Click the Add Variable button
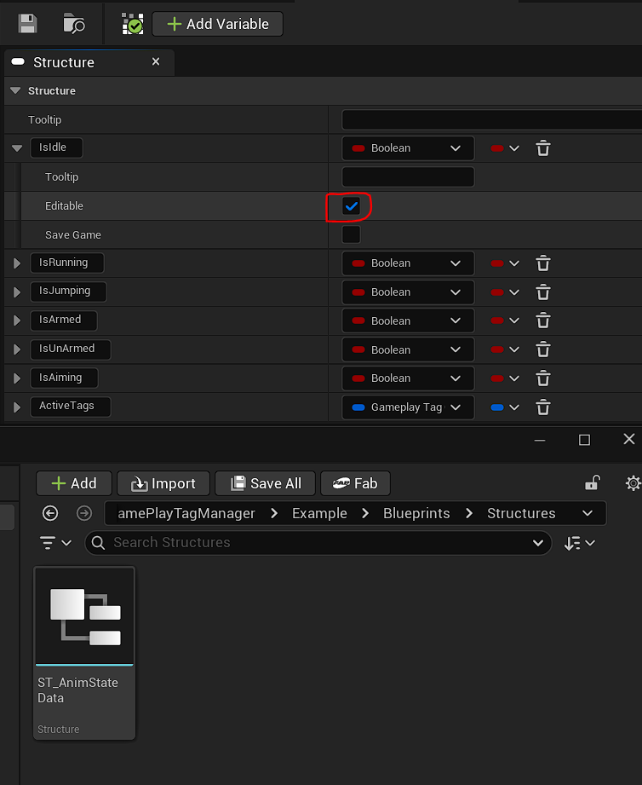This screenshot has height=785, width=642. coord(217,24)
